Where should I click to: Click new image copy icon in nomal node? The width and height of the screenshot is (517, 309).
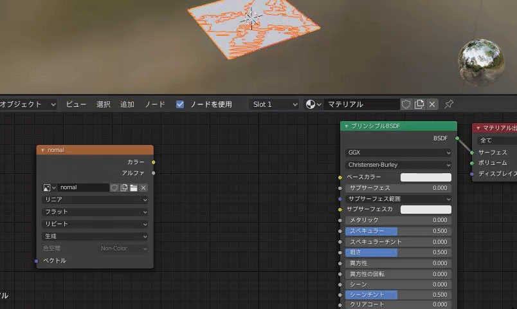click(x=124, y=188)
